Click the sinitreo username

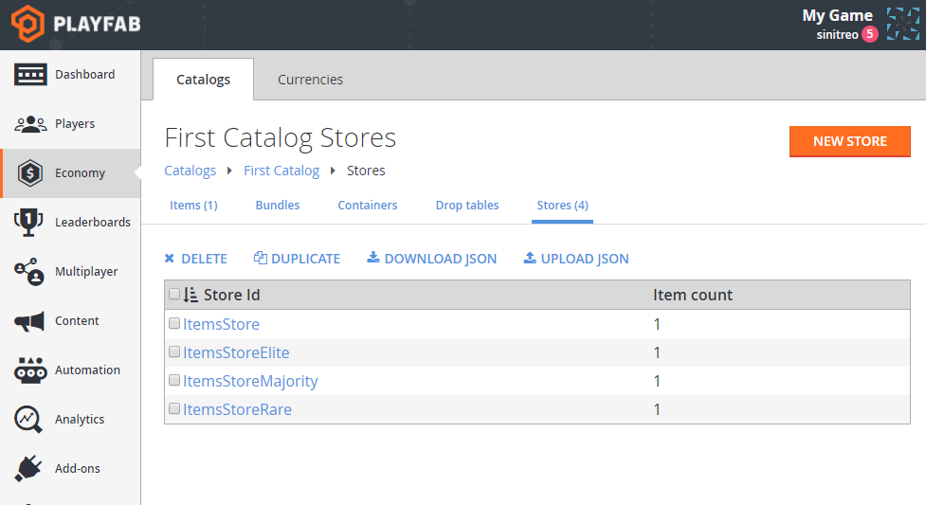click(838, 34)
